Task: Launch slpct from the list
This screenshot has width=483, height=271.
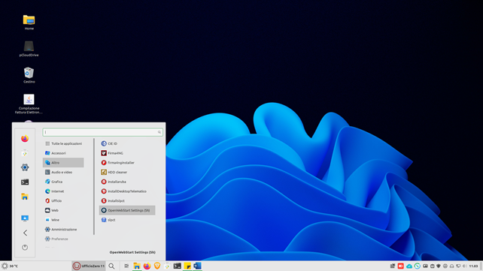Action: [x=127, y=220]
